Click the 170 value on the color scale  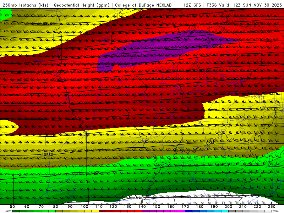pyautogui.click(x=185, y=207)
